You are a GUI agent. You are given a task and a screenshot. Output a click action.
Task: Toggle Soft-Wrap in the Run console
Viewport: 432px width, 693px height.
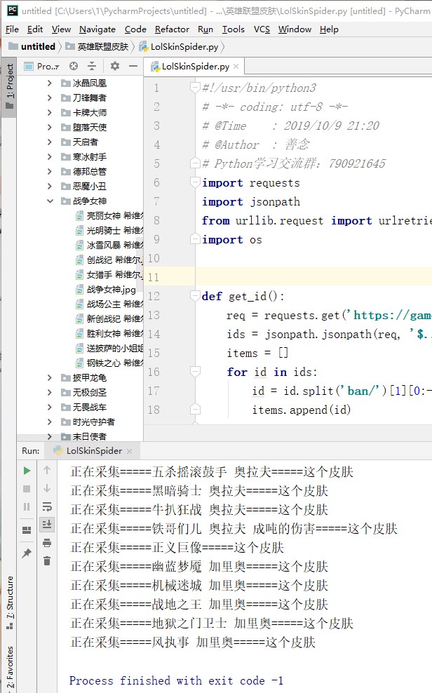pos(47,506)
